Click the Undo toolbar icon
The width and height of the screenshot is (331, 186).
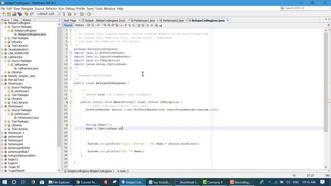tap(26, 14)
